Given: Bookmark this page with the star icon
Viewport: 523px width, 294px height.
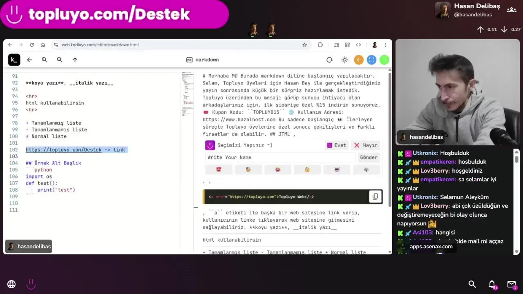Looking at the screenshot, I should point(304,45).
